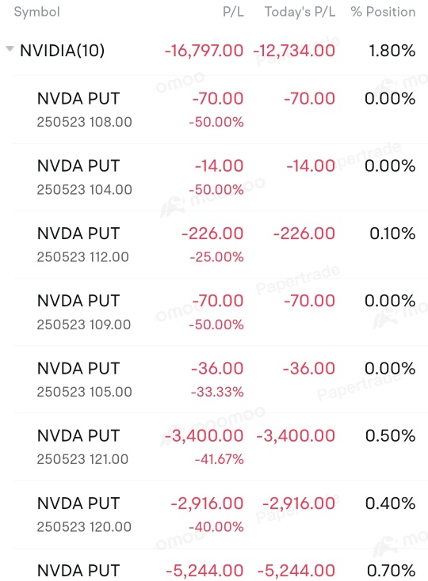Open NVDA PUT 250523 112.00 position
Image resolution: width=428 pixels, height=581 pixels.
pos(220,245)
